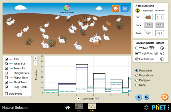This screenshot has width=171, height=112.
Task: Uncheck the Tough Food checkbox
Action: point(137,53)
